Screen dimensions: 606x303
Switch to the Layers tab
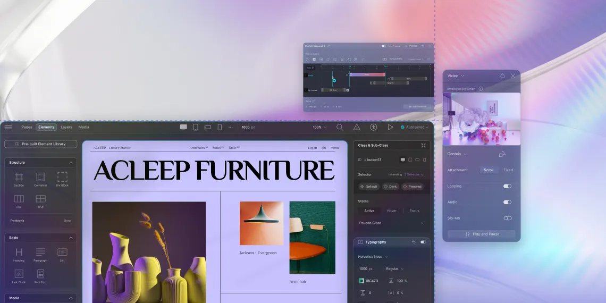coord(66,127)
